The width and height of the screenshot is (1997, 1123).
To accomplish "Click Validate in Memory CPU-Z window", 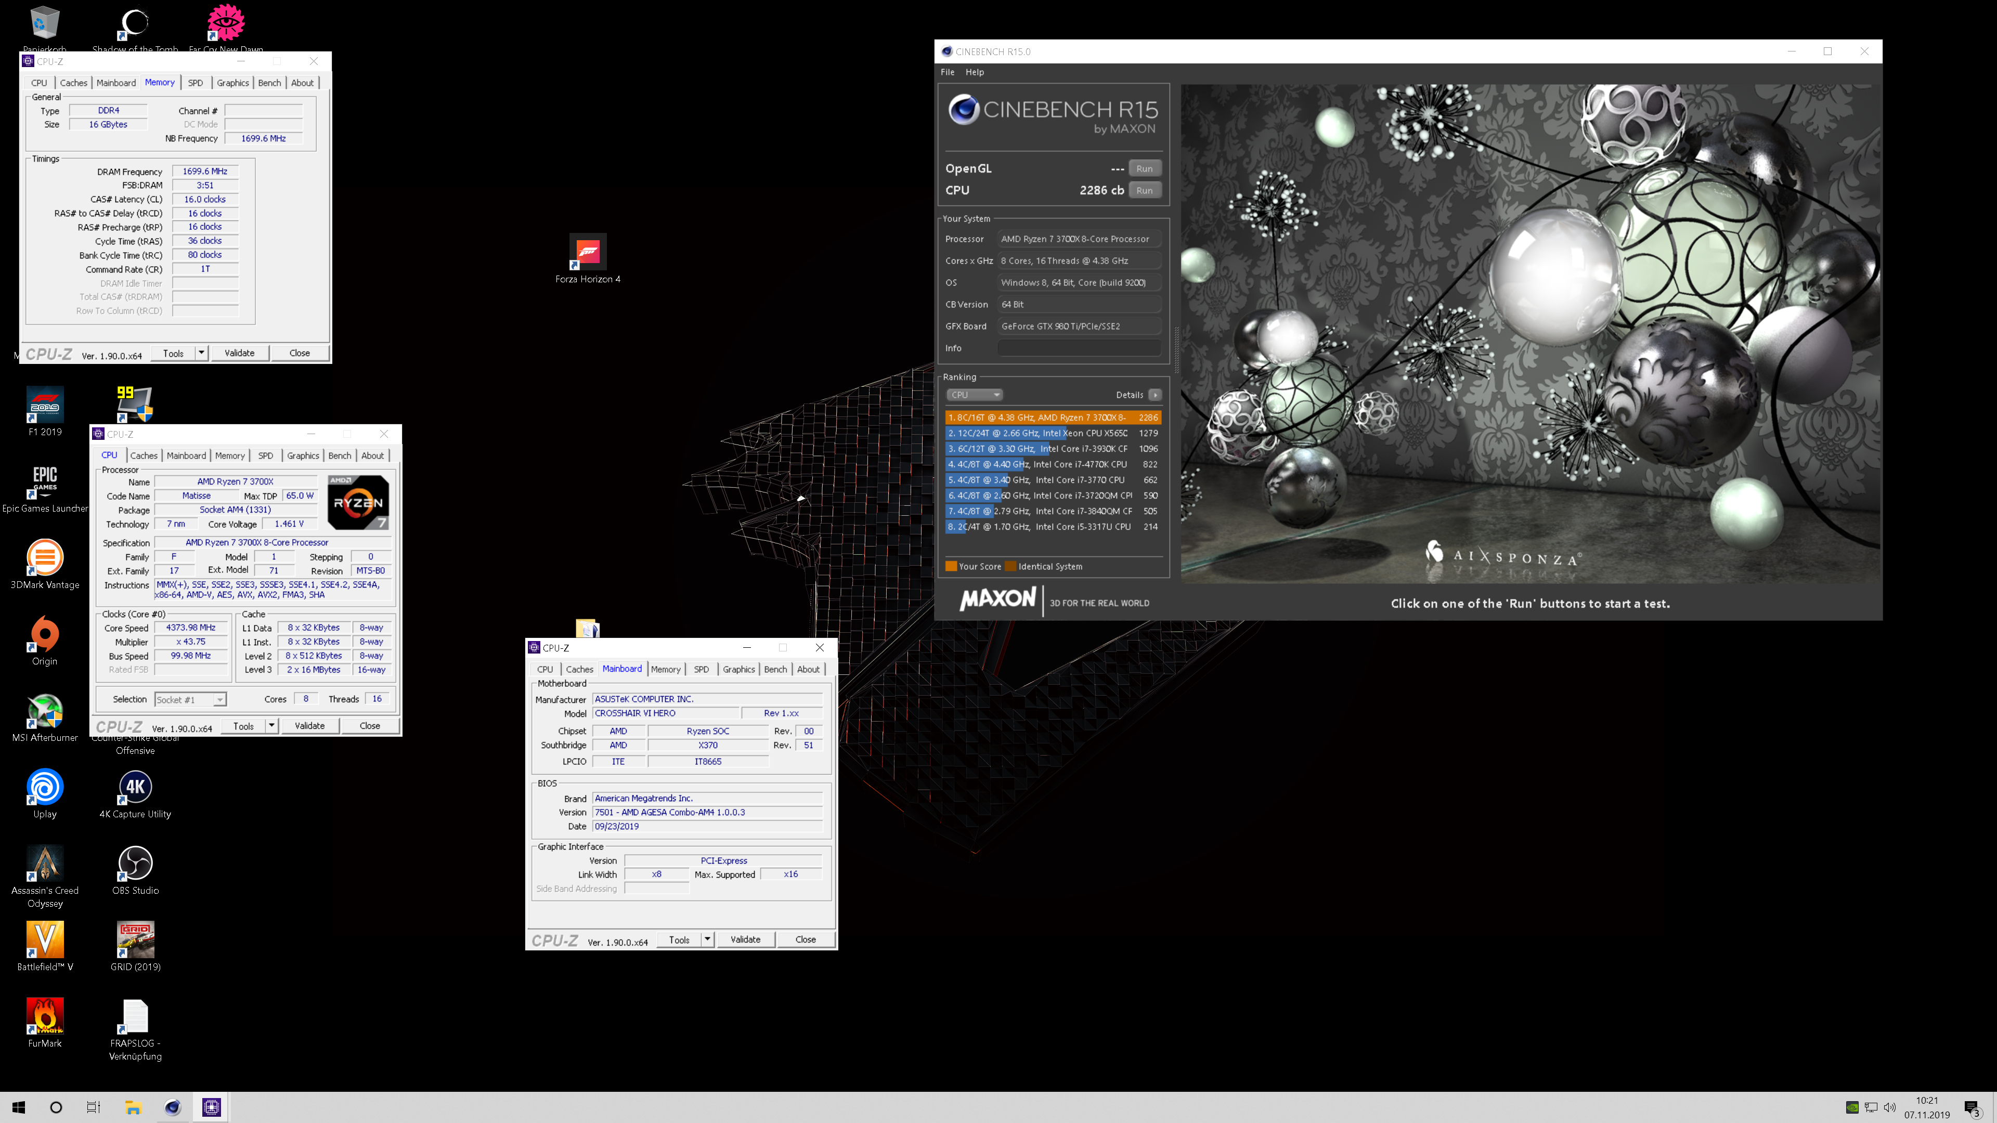I will pyautogui.click(x=240, y=352).
